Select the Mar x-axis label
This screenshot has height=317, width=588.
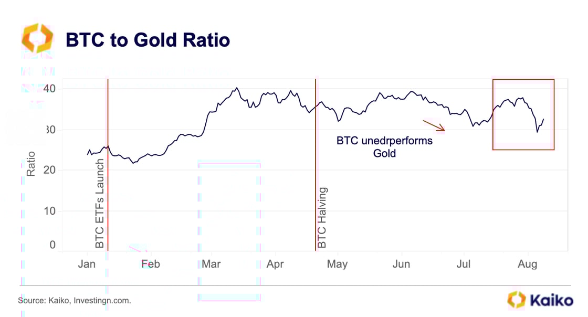(x=211, y=263)
